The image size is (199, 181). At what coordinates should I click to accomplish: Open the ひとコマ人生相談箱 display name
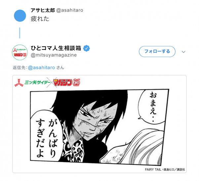tap(56, 48)
